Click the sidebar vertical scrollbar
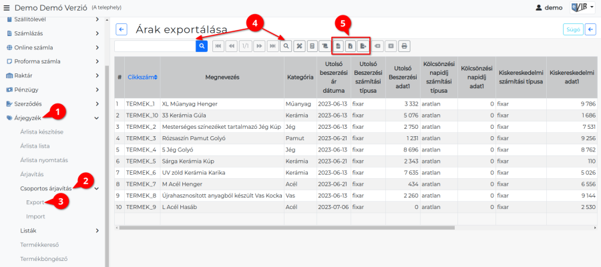Image resolution: width=601 pixels, height=267 pixels. [x=108, y=165]
